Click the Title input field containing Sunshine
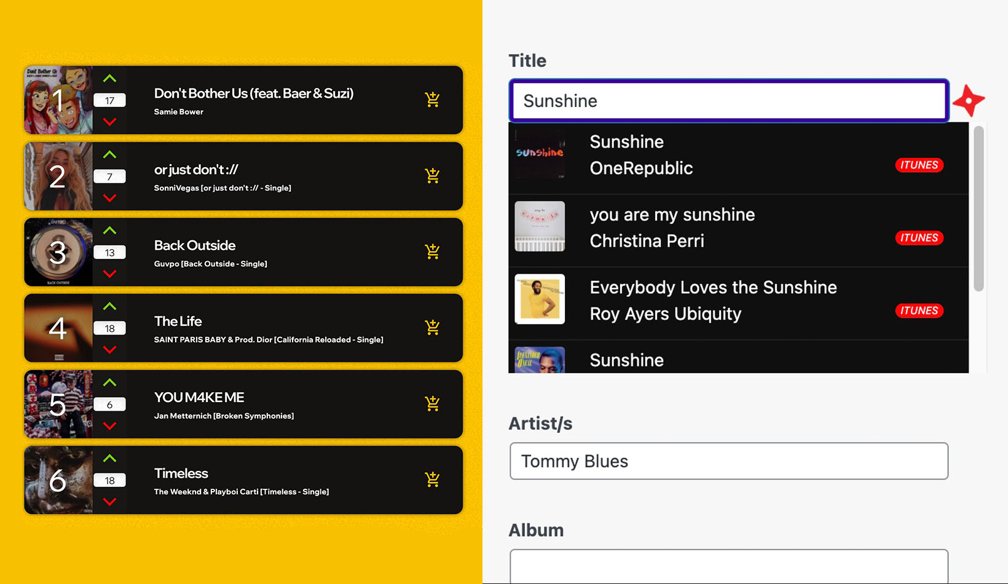This screenshot has width=1008, height=584. (x=728, y=101)
